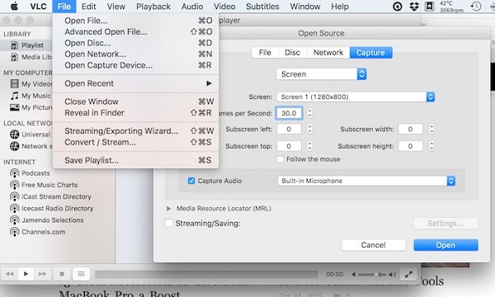Adjust the volume slider knob
Screen dimensions: 495x297
(x=375, y=274)
